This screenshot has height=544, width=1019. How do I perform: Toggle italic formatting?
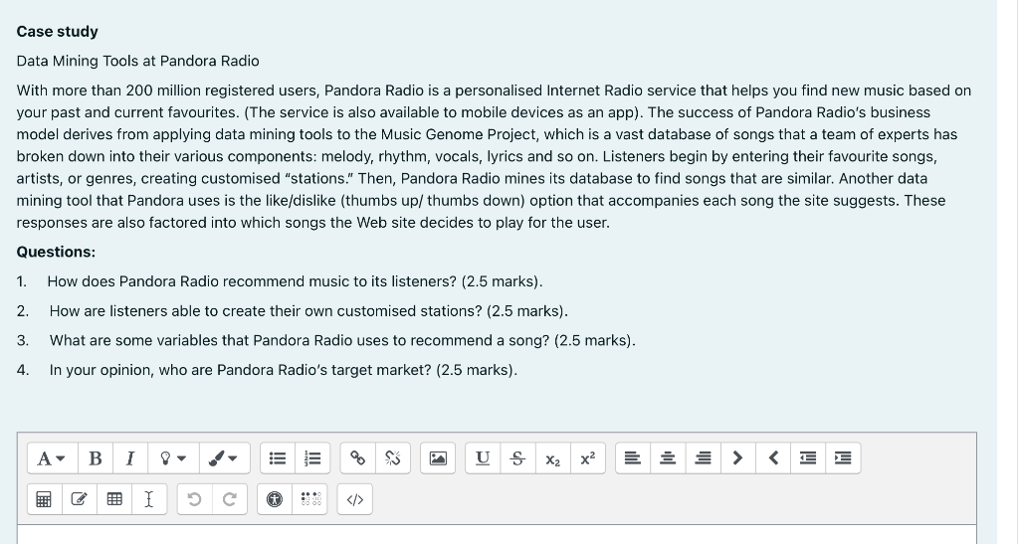click(x=130, y=458)
